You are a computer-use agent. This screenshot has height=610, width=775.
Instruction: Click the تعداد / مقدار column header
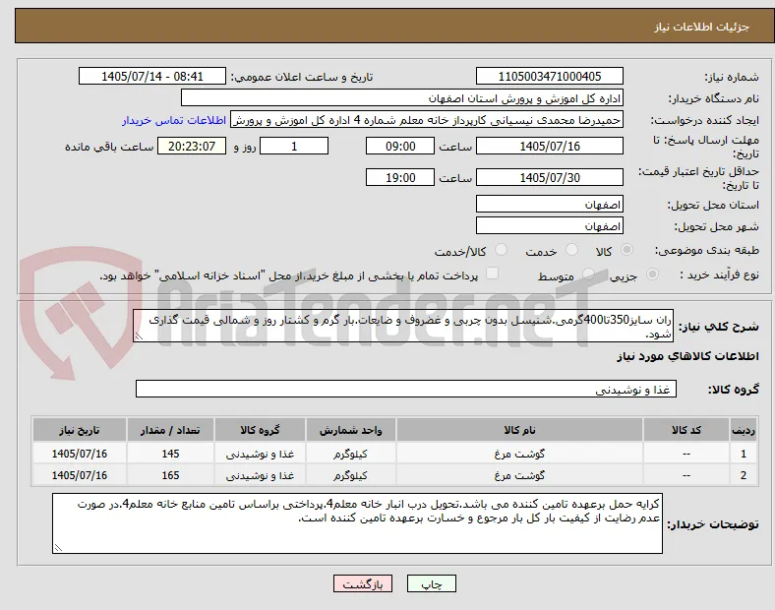coord(170,430)
